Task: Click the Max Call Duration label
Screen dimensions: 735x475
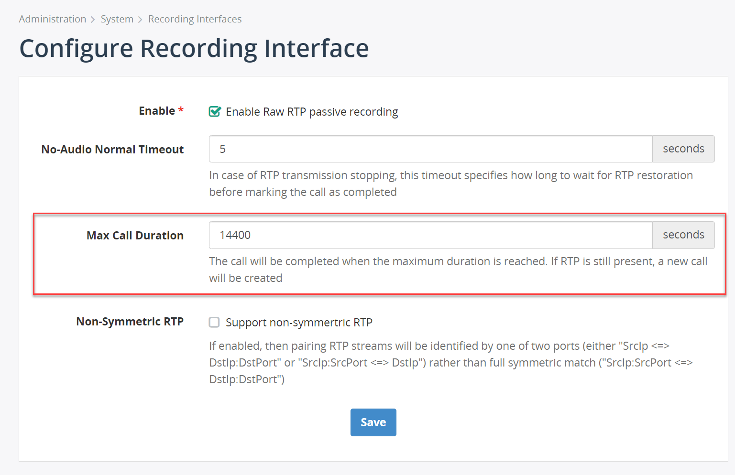Action: (135, 236)
